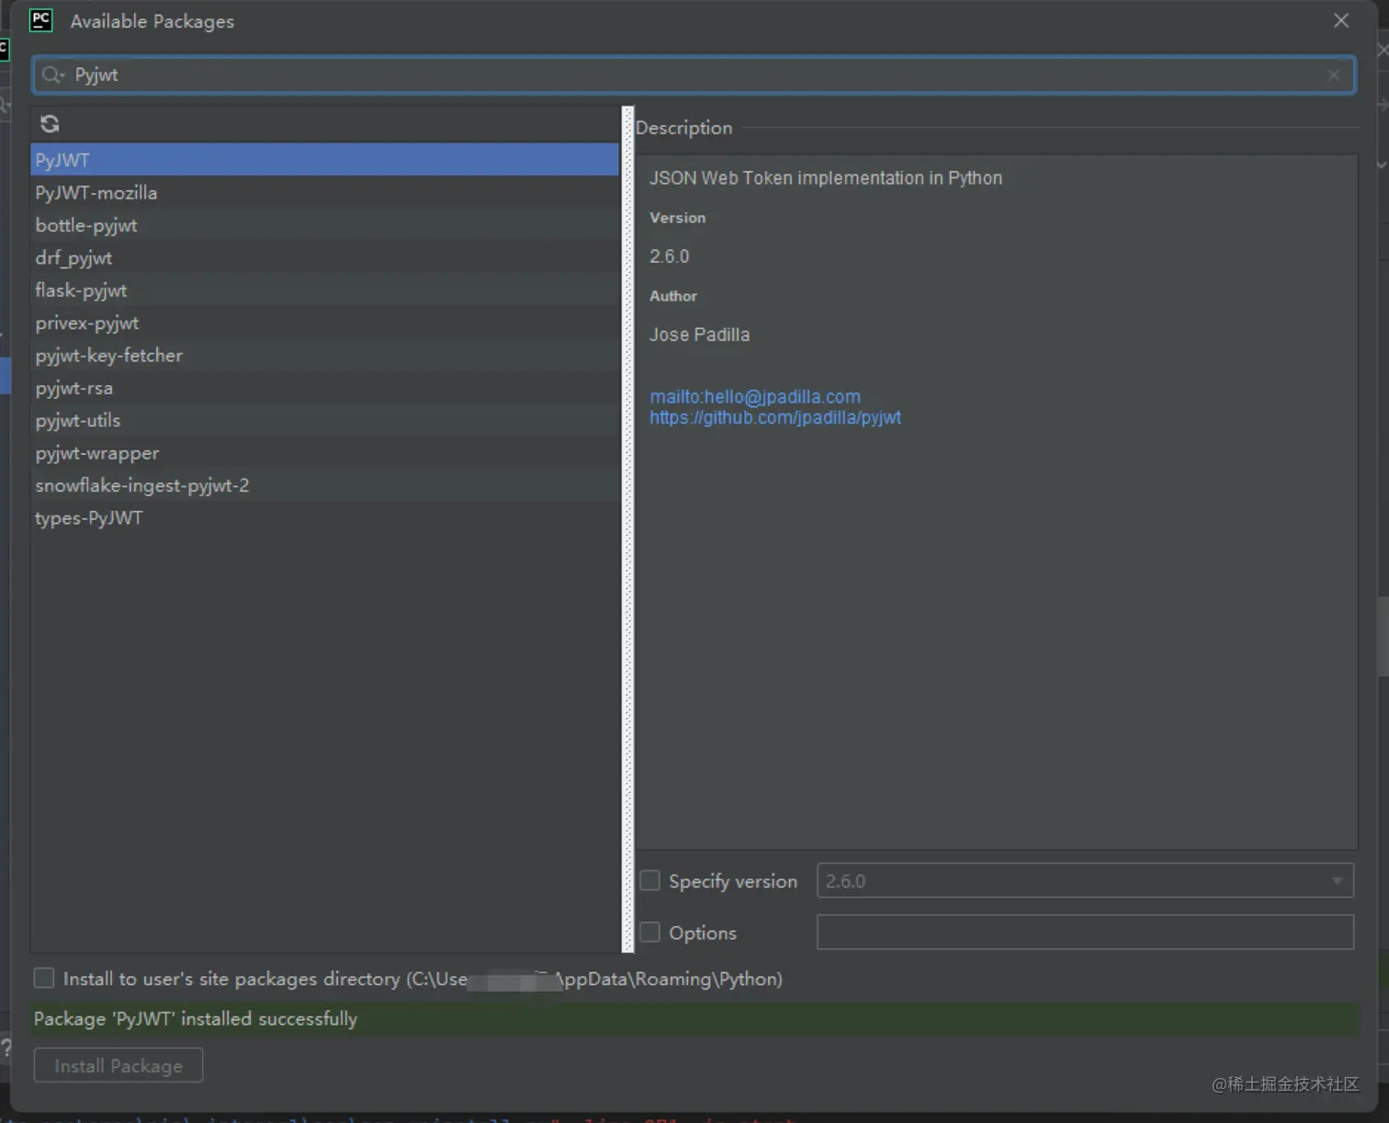The height and width of the screenshot is (1123, 1389).
Task: Toggle Install to user's site packages directory
Action: click(43, 978)
